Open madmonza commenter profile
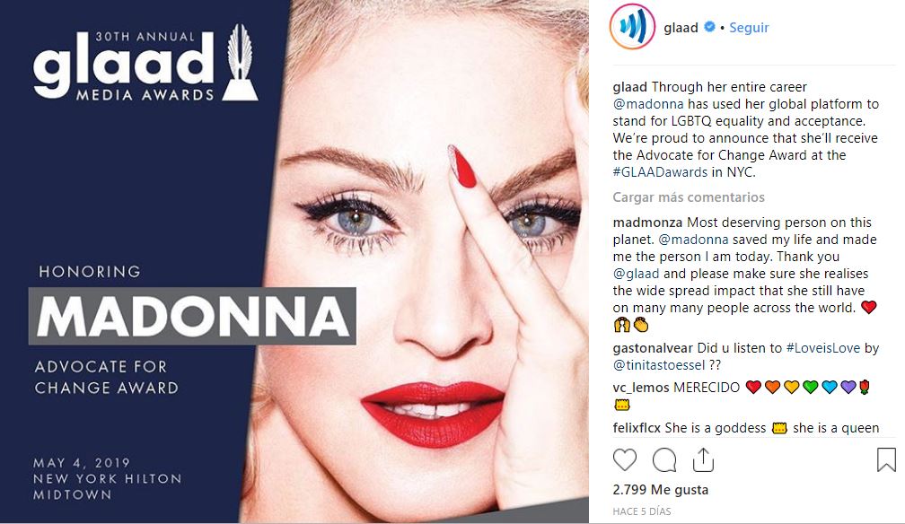The image size is (905, 524). click(647, 223)
